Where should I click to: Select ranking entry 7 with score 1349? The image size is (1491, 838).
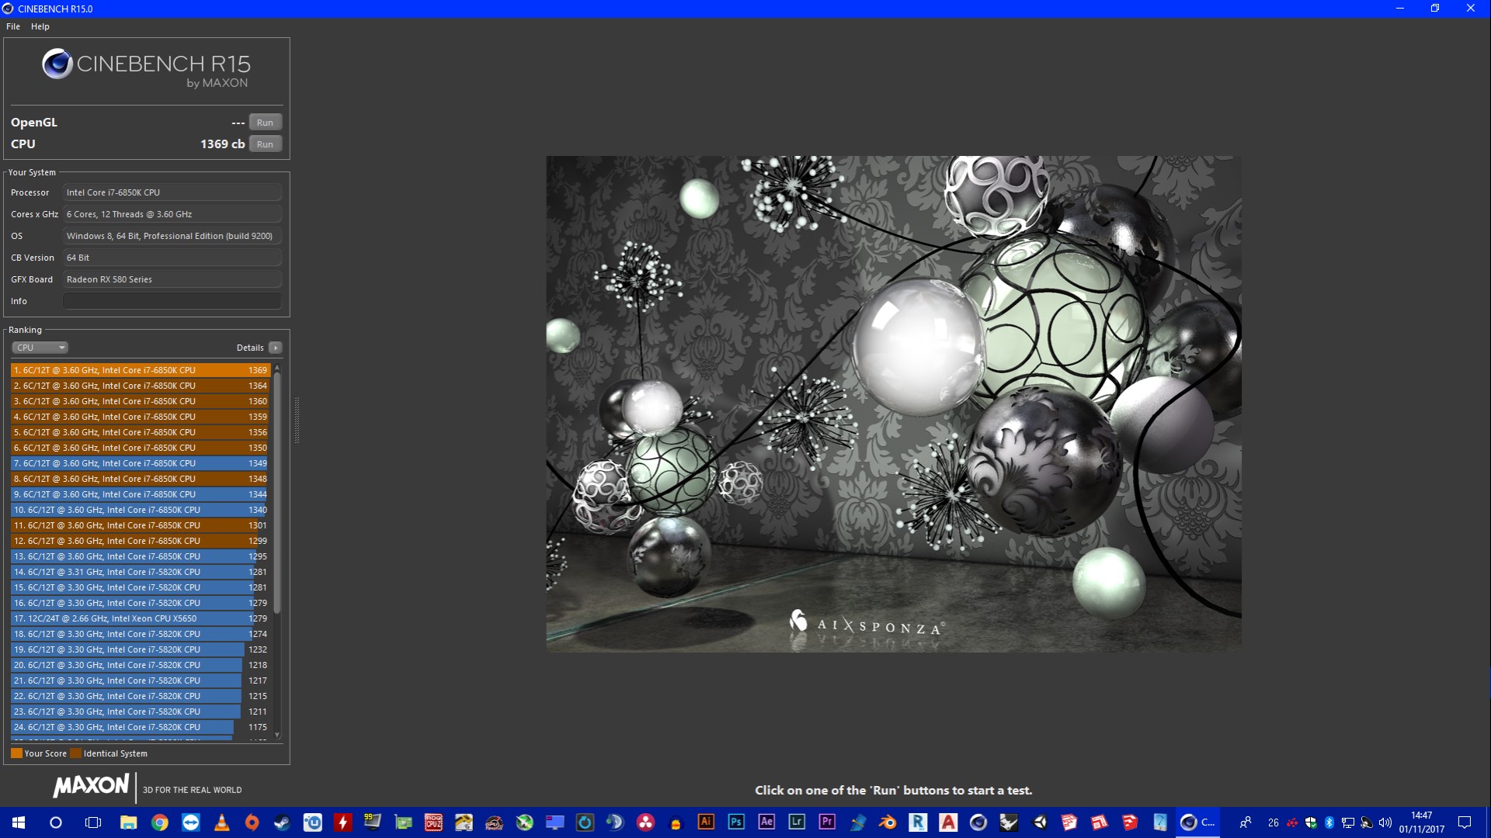click(141, 463)
